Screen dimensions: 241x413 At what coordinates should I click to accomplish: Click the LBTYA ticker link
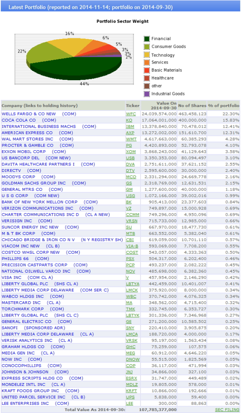[132, 284]
